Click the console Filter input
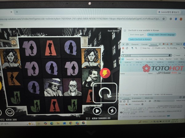 coord(164,101)
